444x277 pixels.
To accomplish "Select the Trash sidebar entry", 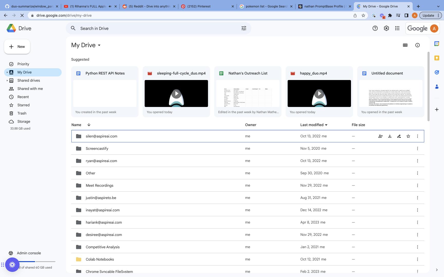I will 22,113.
